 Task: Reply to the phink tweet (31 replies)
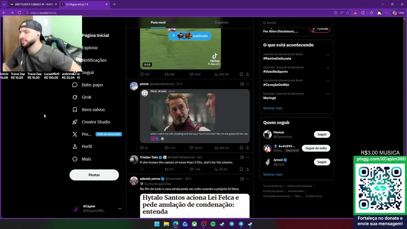(144, 148)
